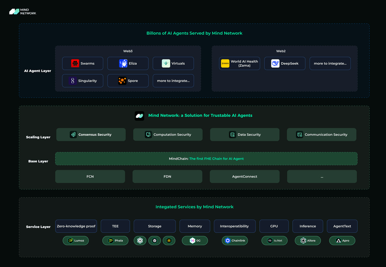Click the 'AI Agent Layer' label
Viewport: 386px width, 267px height.
(x=37, y=71)
